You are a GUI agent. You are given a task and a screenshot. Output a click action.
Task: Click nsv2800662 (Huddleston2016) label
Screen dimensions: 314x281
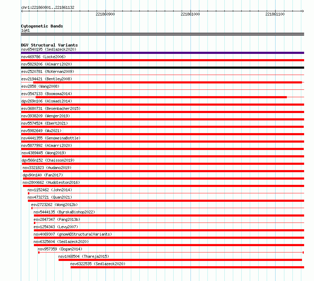[x=51, y=182]
